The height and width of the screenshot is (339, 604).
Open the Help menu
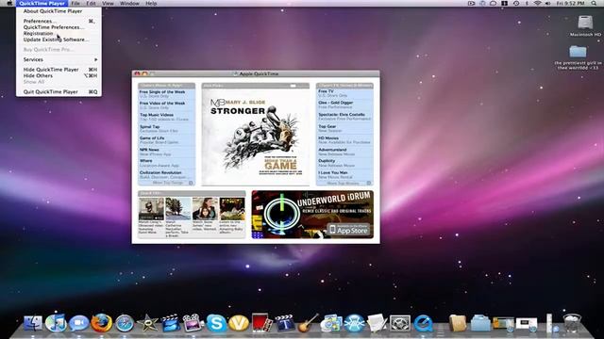pyautogui.click(x=151, y=4)
